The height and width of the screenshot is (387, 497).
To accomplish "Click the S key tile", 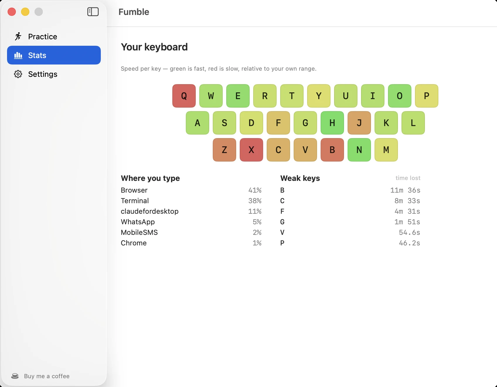I will [224, 123].
